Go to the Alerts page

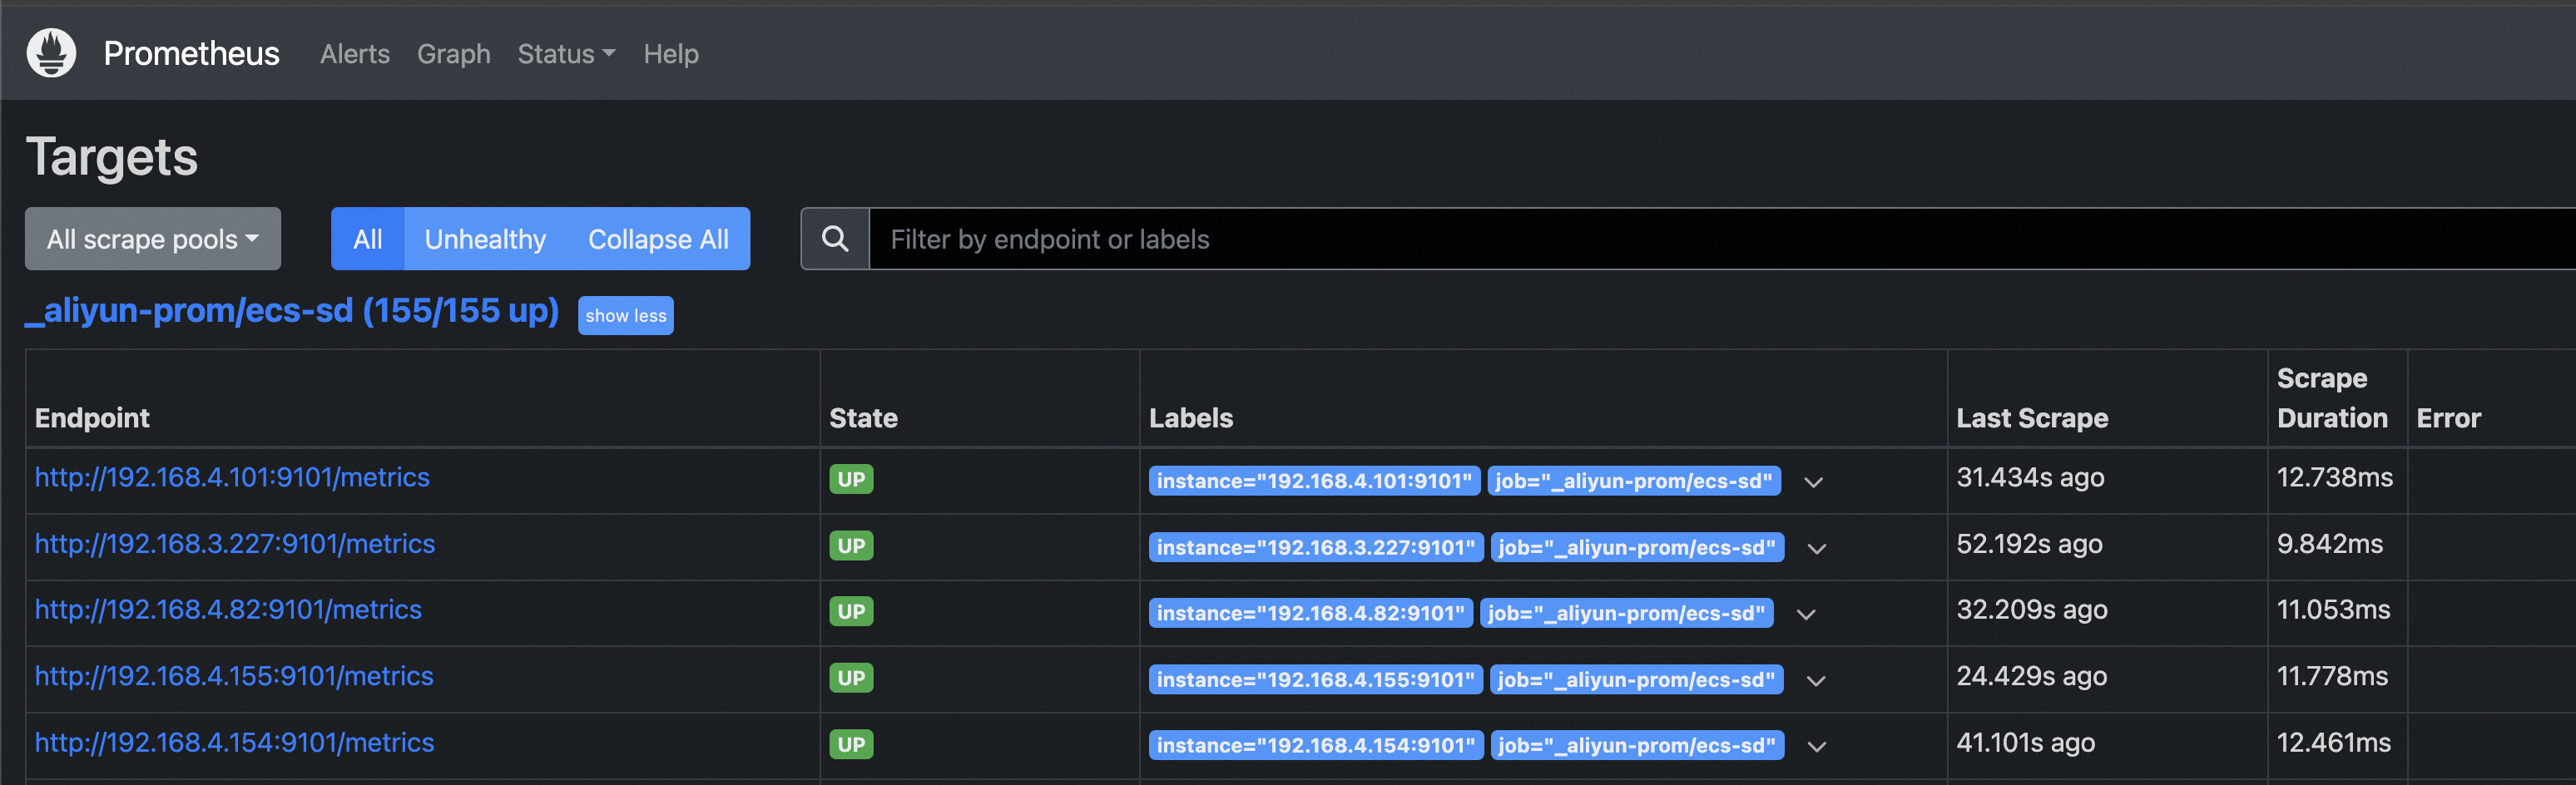pyautogui.click(x=355, y=54)
